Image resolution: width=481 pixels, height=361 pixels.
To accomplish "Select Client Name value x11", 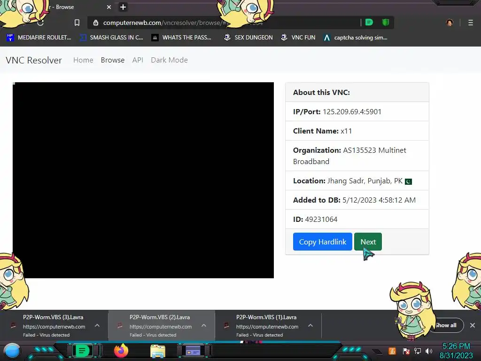I will coord(346,131).
